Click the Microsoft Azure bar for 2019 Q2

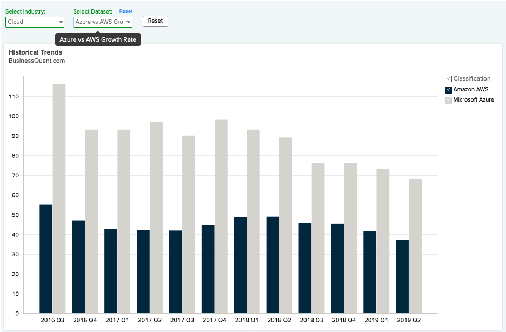click(415, 246)
